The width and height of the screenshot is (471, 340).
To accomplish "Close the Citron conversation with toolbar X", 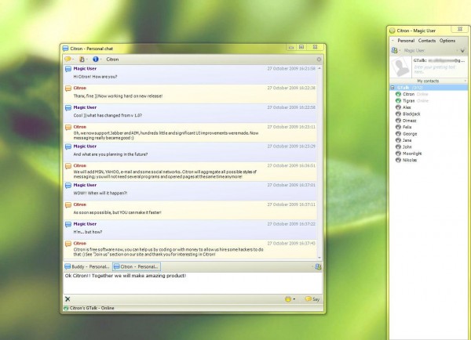I will (x=319, y=59).
